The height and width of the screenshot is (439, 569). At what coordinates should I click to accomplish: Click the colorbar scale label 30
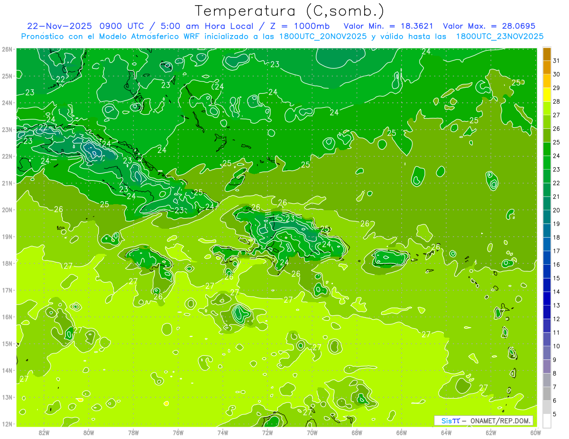pos(557,74)
